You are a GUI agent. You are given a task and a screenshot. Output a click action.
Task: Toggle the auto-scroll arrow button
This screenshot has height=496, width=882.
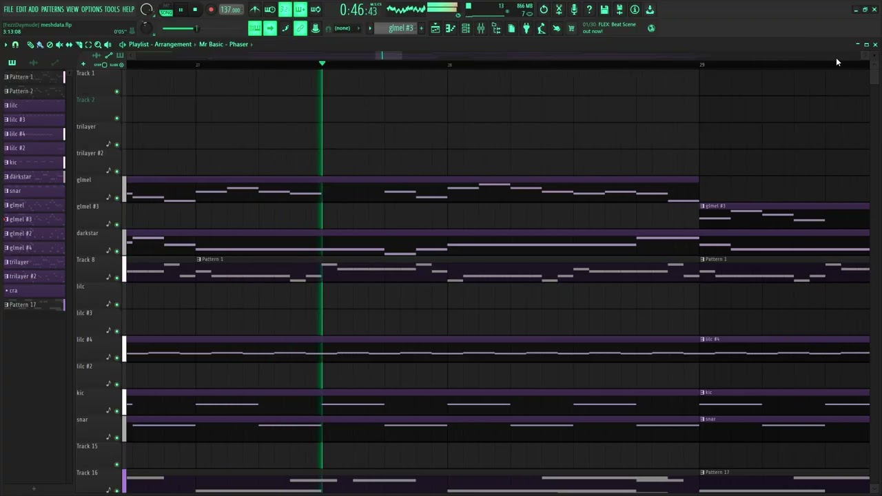pos(270,28)
